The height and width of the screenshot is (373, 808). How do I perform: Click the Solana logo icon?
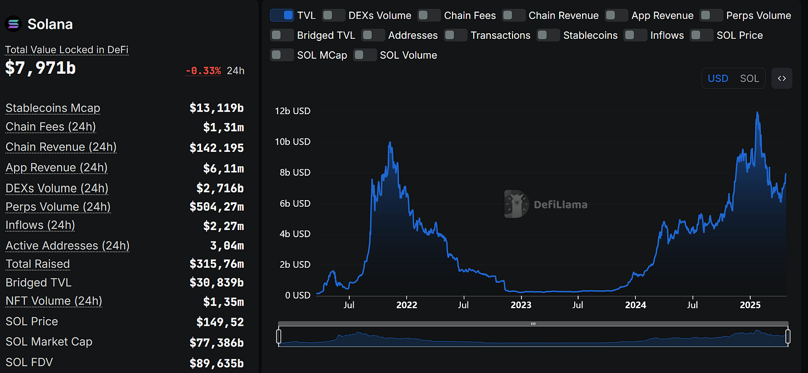click(x=13, y=24)
